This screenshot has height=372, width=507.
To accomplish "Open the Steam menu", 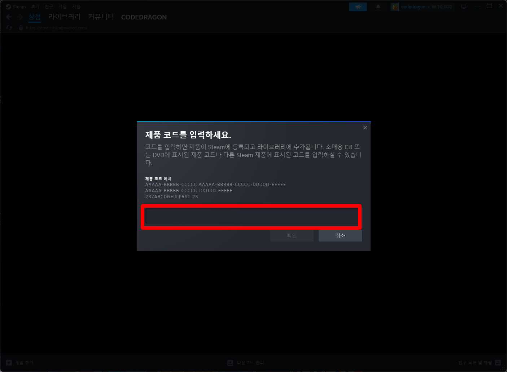I will point(19,6).
